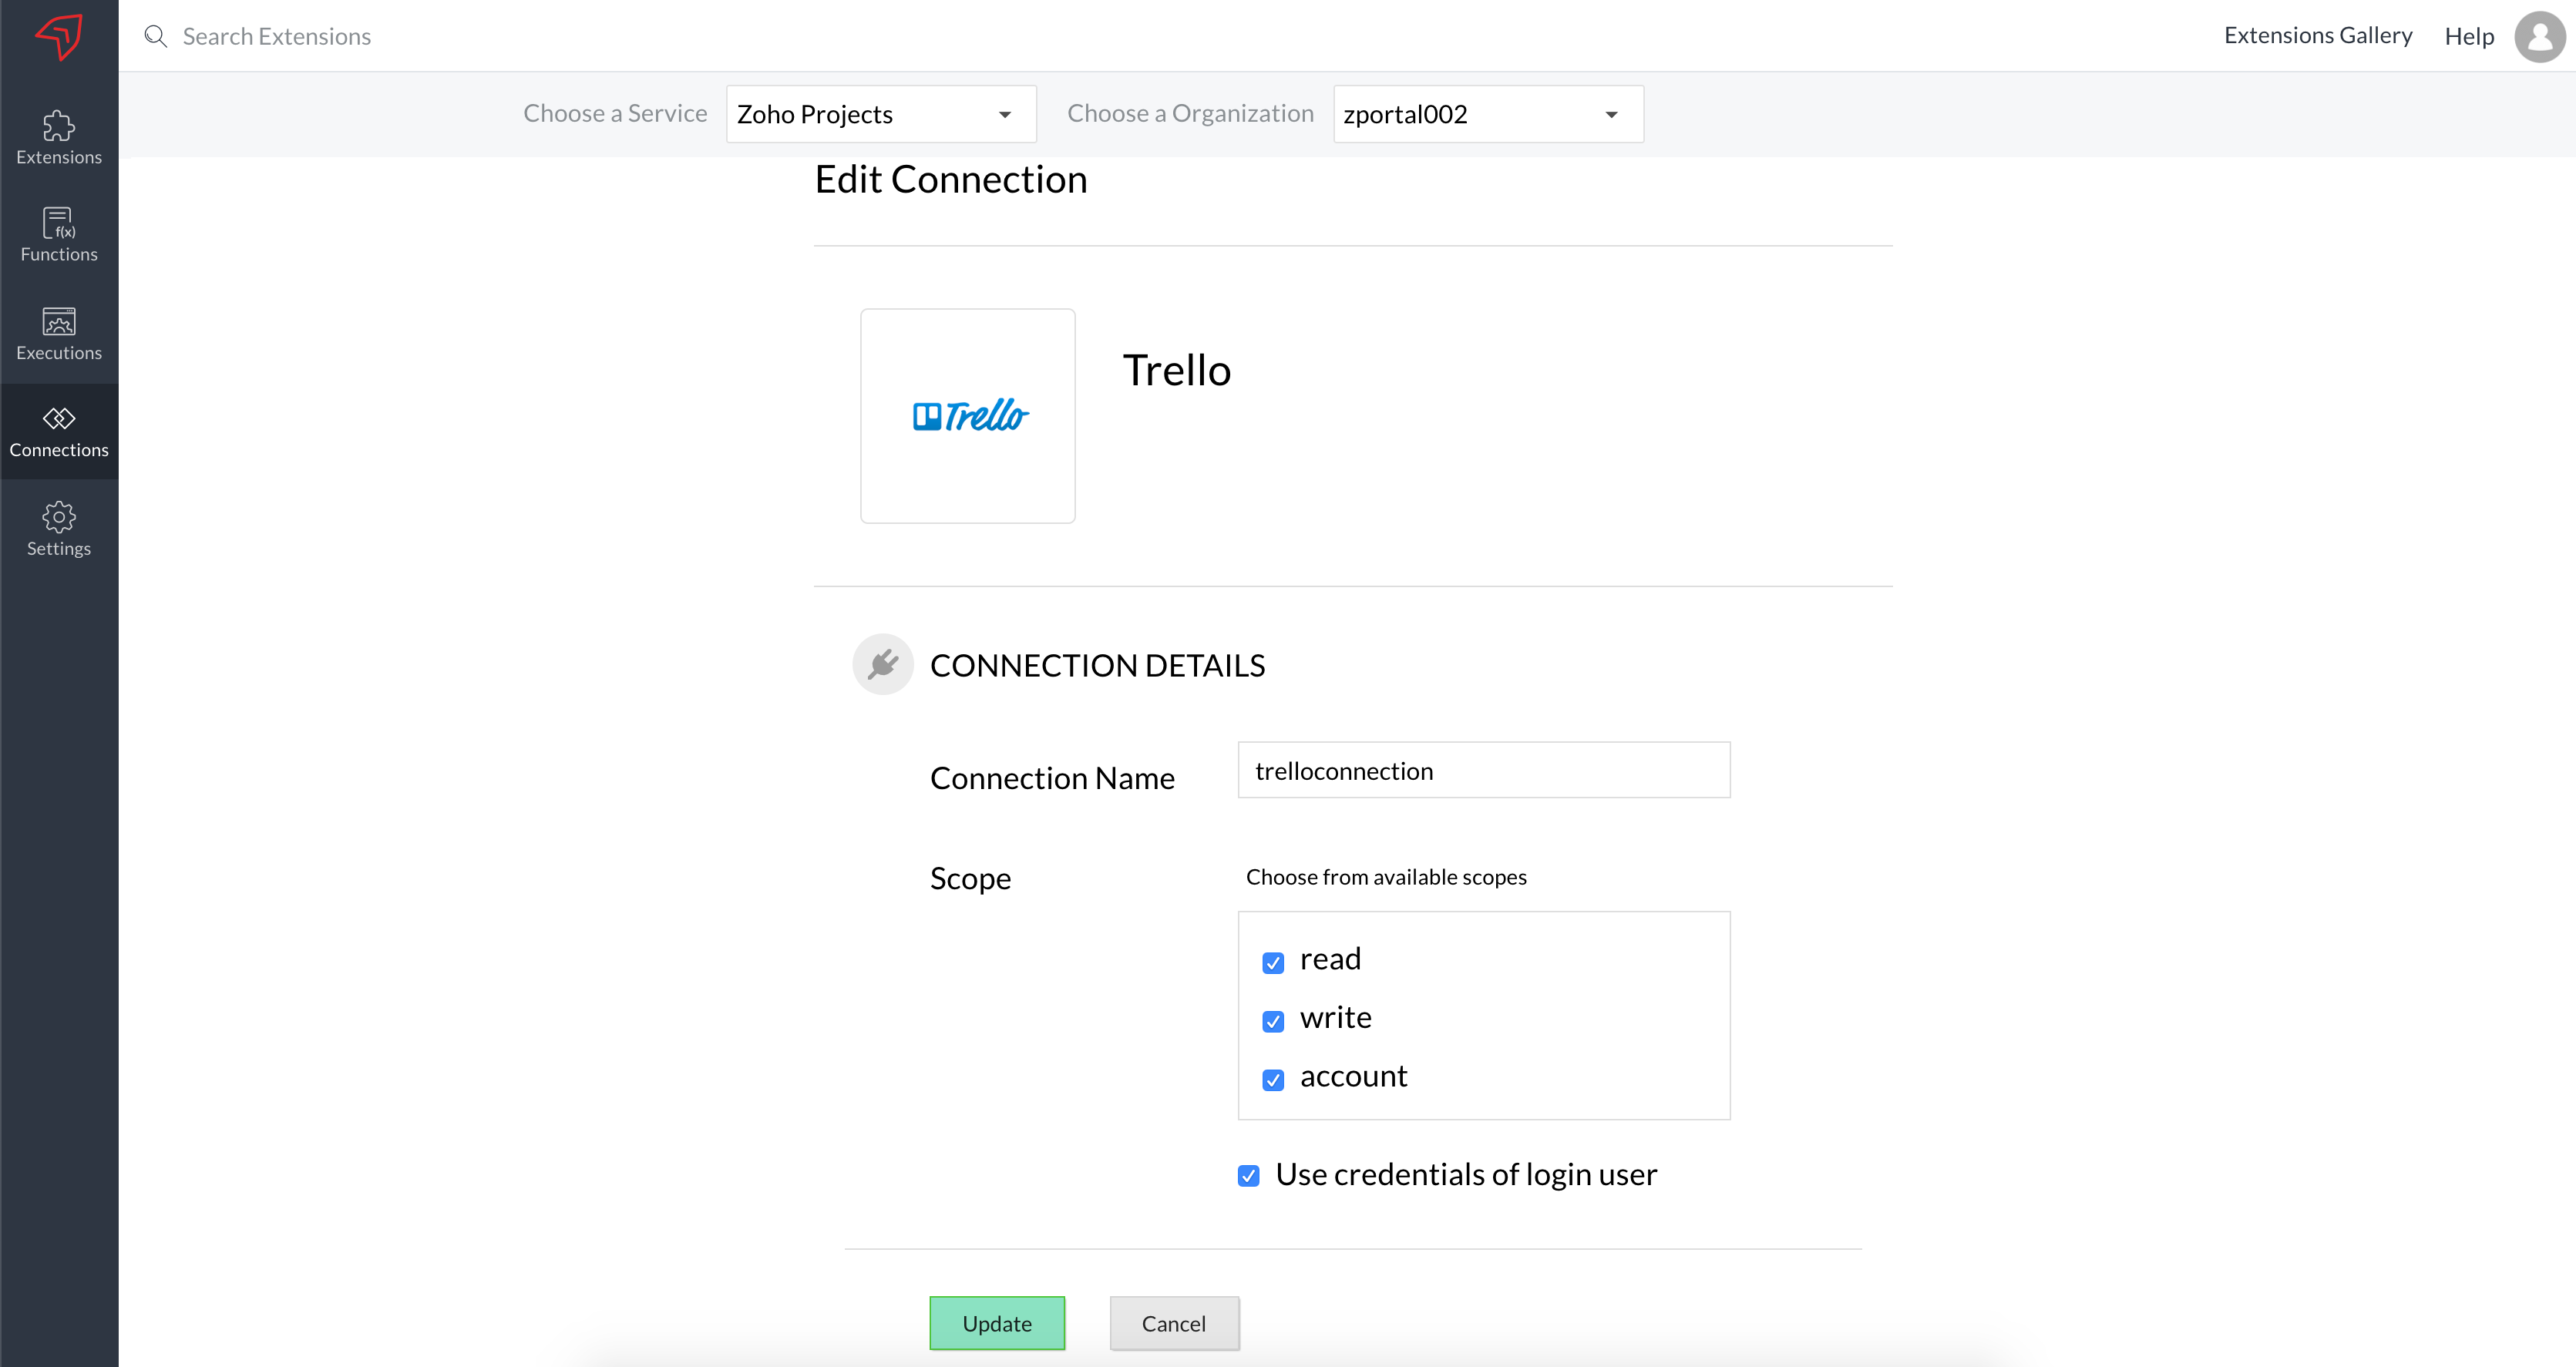Select the Connections sidebar icon
The height and width of the screenshot is (1367, 2576).
pos(59,418)
